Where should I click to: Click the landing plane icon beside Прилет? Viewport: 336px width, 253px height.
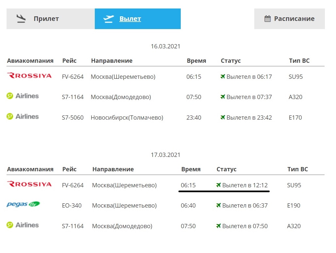pos(21,19)
